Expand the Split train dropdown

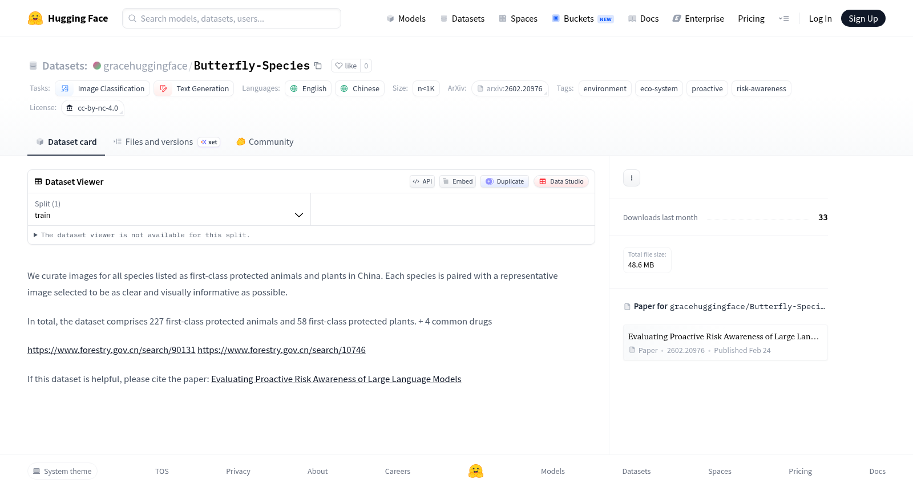[x=169, y=209]
